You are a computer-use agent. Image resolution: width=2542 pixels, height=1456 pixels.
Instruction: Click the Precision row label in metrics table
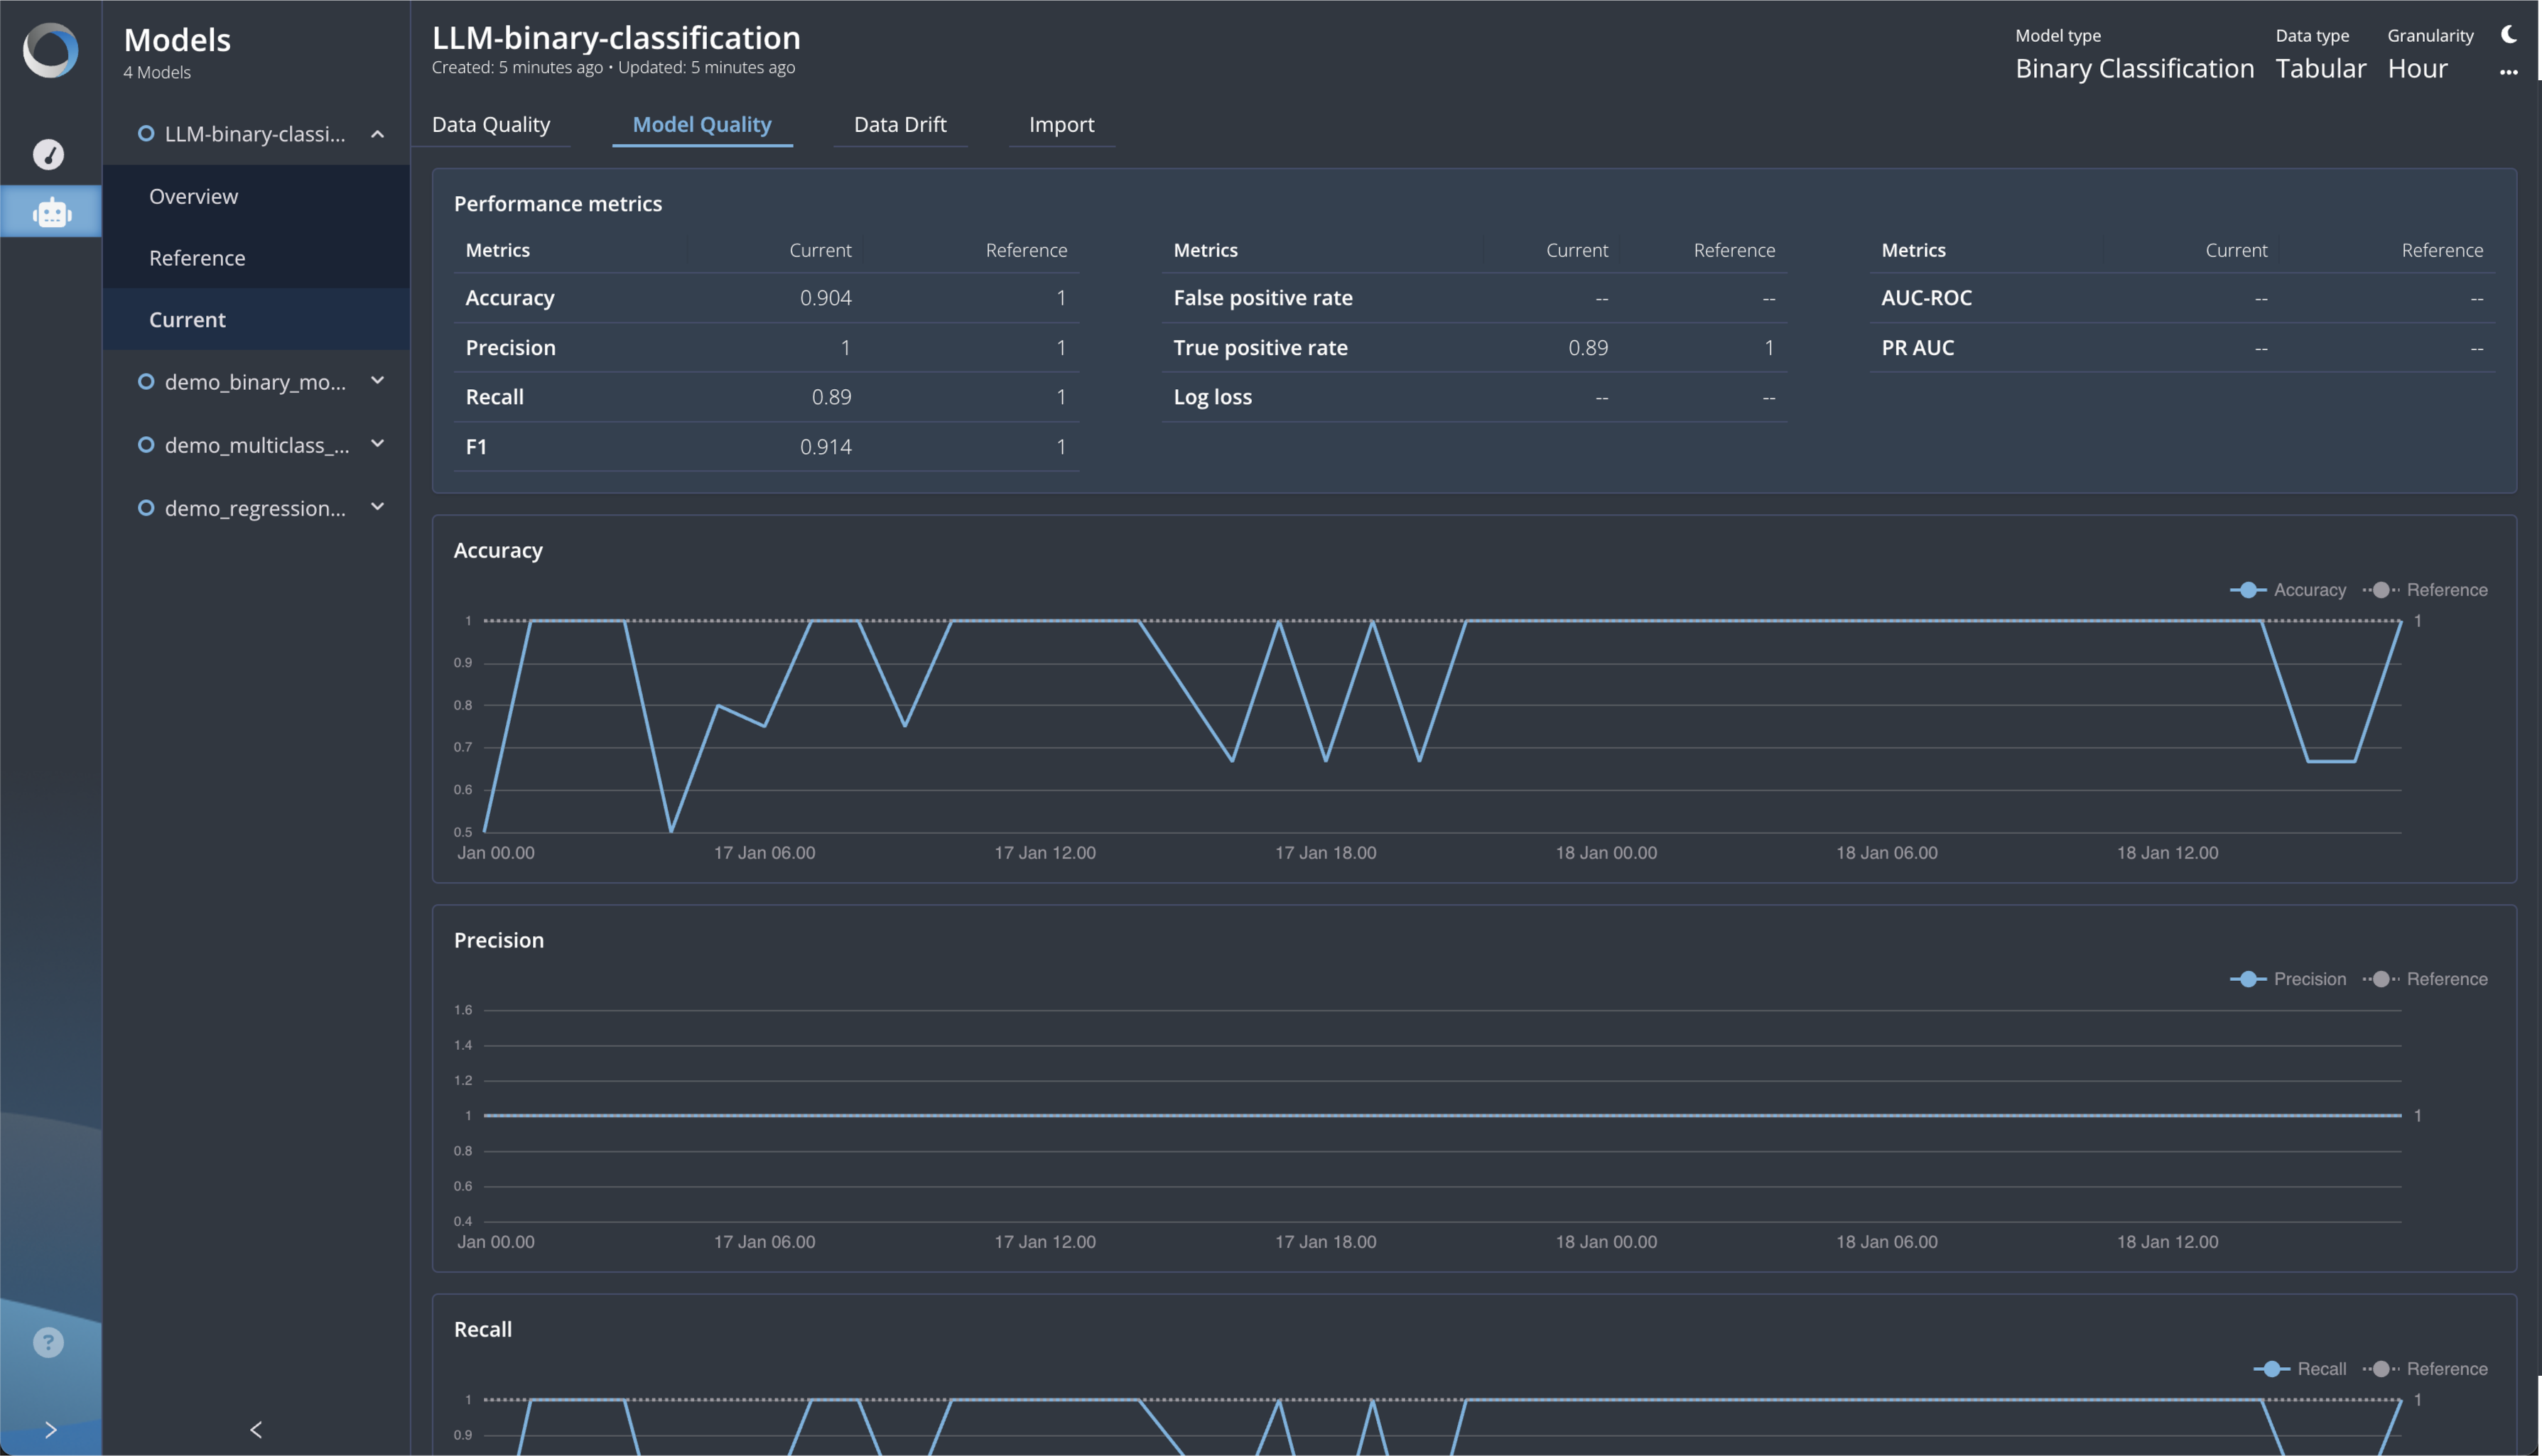pos(510,347)
